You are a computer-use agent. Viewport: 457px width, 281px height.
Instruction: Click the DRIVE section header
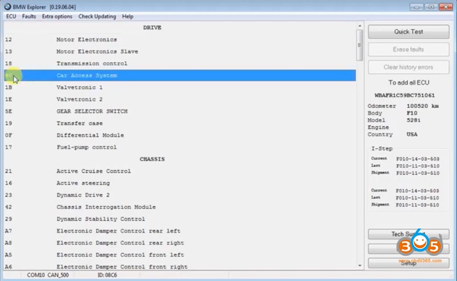(152, 27)
